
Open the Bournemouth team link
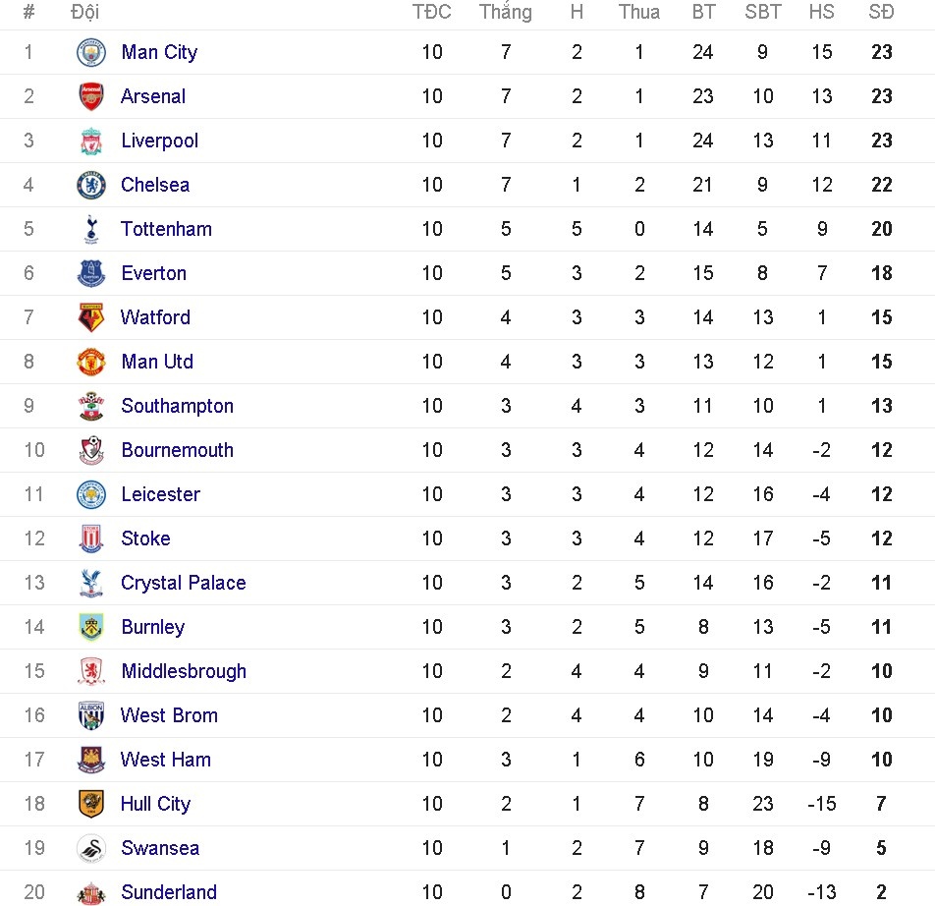pos(177,450)
